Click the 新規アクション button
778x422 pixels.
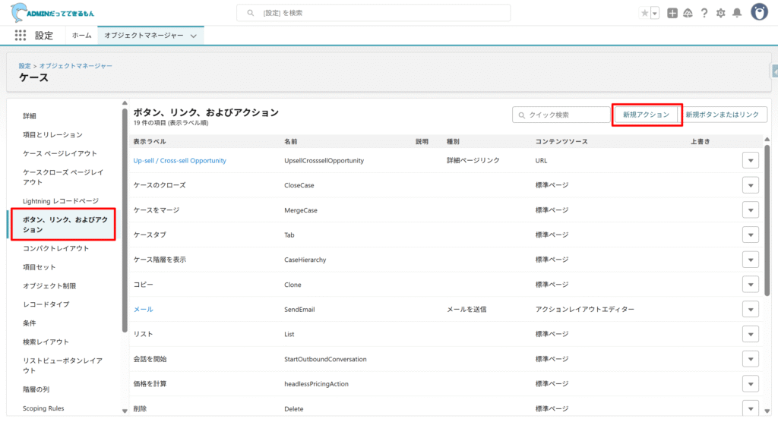646,115
